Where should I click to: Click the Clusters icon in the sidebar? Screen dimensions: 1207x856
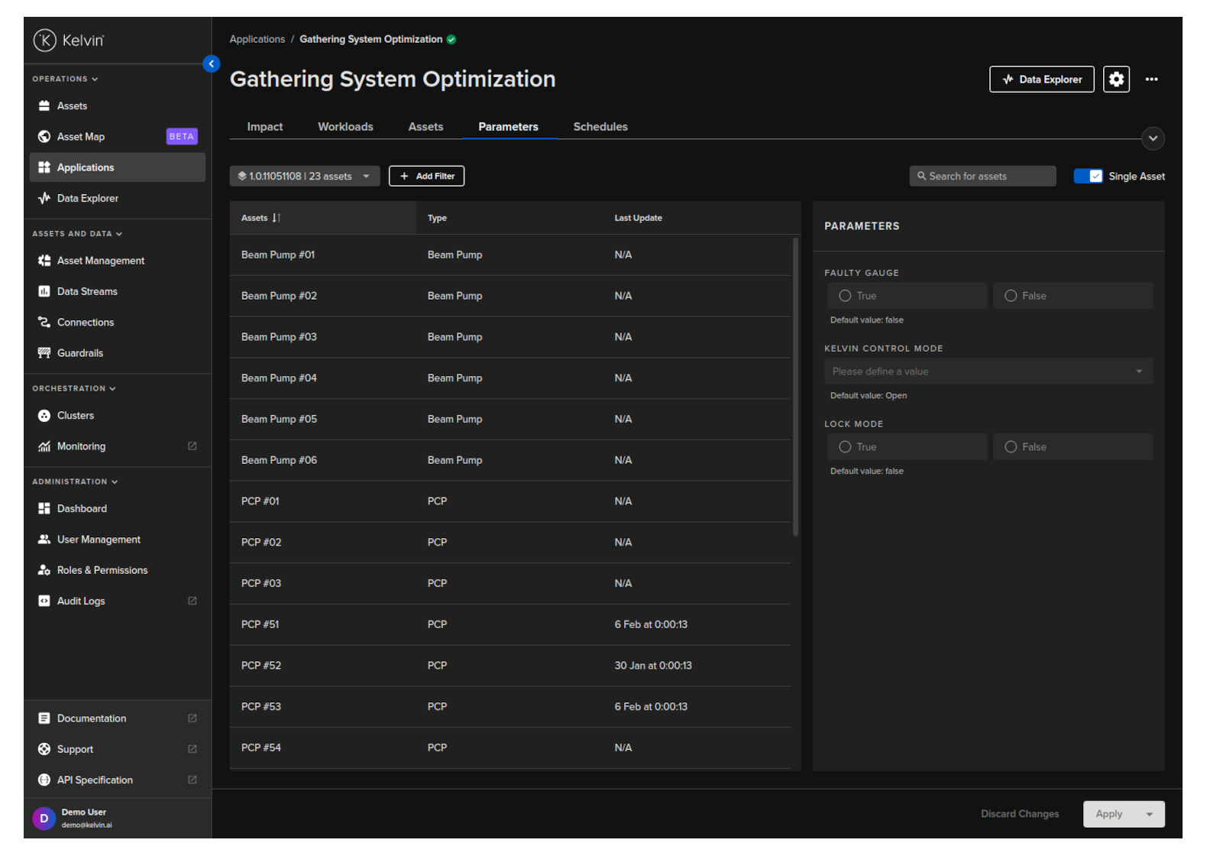click(x=44, y=416)
